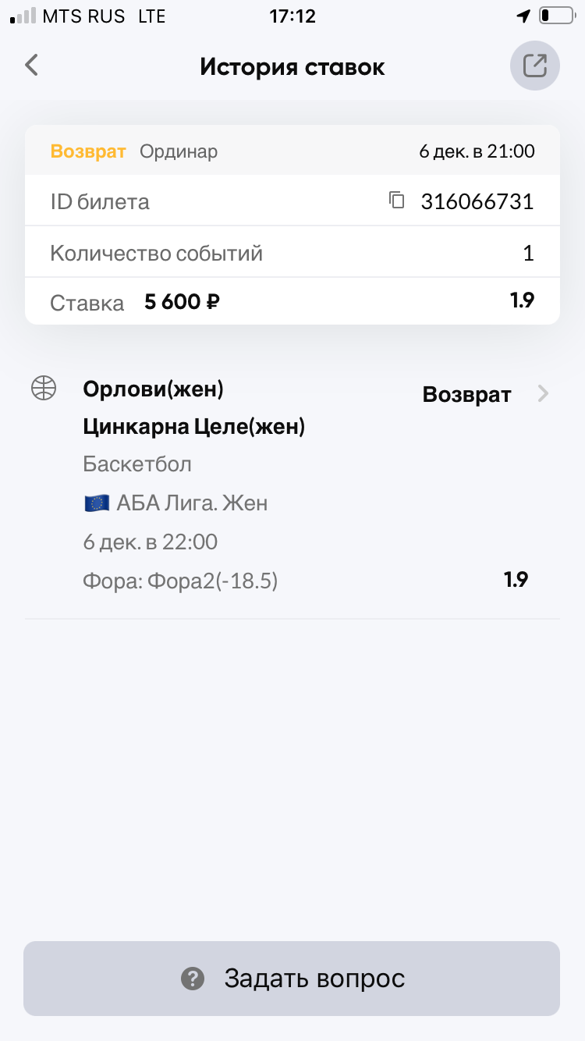Tap the История ставок page title
Viewport: 585px width, 1041px height.
pos(292,66)
